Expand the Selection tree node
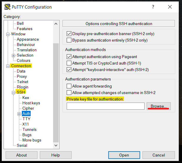This screenshot has height=163, width=182. pyautogui.click(x=13, y=55)
